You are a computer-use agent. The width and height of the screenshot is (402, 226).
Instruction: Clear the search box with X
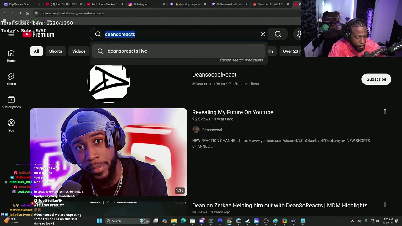tap(263, 34)
